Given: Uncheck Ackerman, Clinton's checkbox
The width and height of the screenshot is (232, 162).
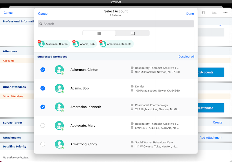Looking at the screenshot, I should (x=43, y=70).
